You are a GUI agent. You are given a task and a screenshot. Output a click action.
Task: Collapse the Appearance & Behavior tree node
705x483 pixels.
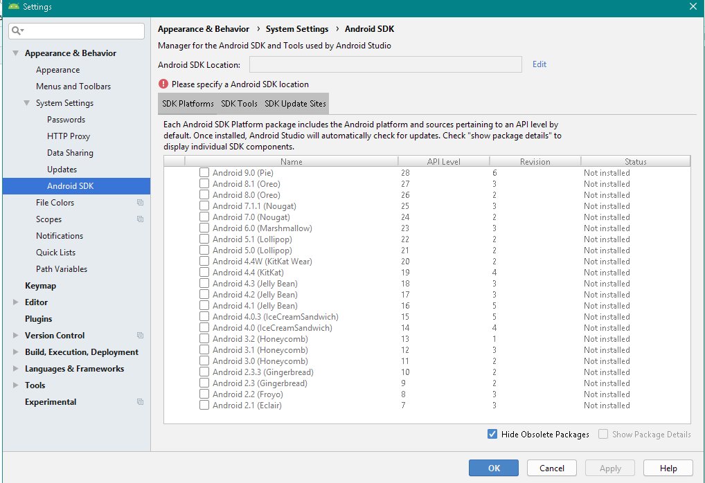16,53
